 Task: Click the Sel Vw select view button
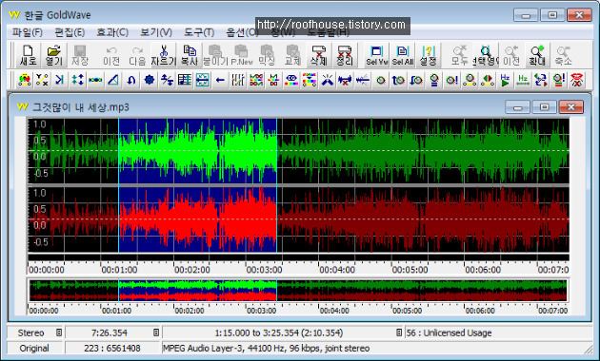point(377,55)
